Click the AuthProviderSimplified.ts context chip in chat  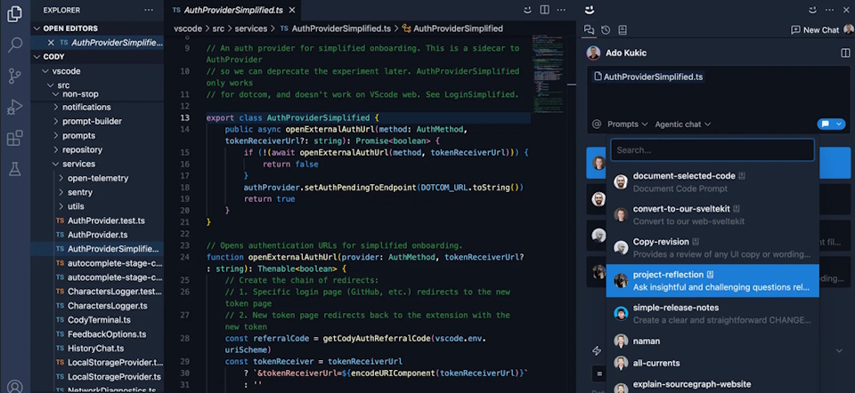647,77
